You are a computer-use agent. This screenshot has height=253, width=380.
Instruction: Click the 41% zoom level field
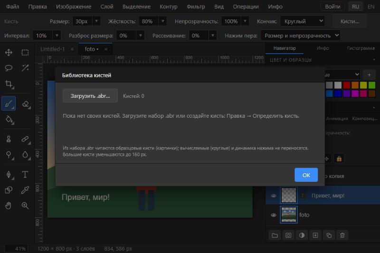[17, 249]
